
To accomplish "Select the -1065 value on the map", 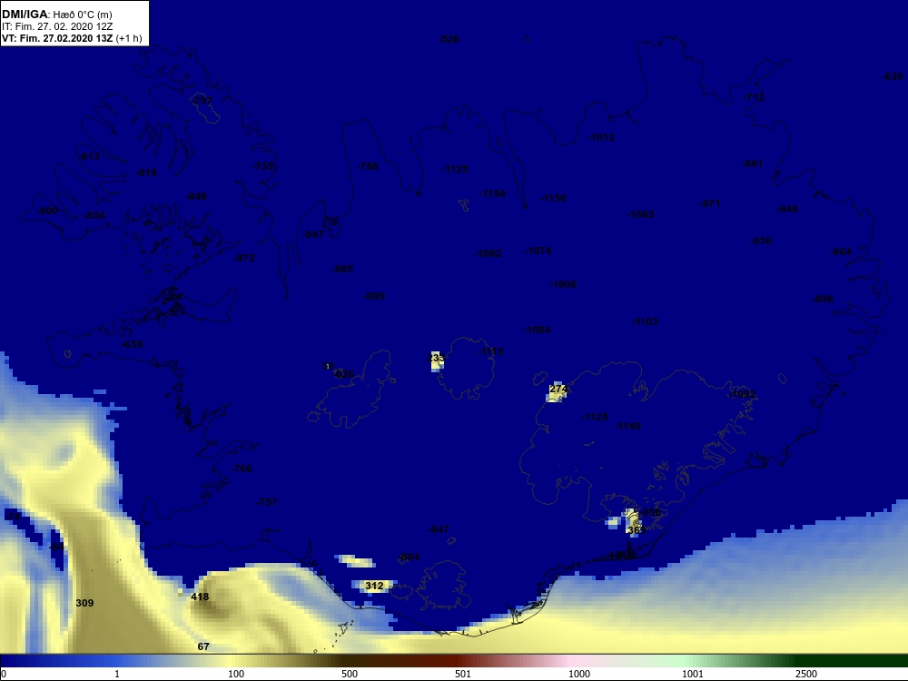I will tap(640, 214).
